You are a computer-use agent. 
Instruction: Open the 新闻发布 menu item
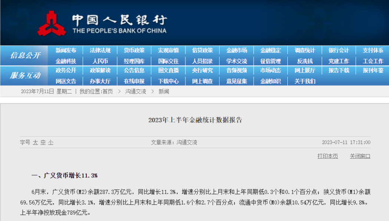[x=66, y=51]
